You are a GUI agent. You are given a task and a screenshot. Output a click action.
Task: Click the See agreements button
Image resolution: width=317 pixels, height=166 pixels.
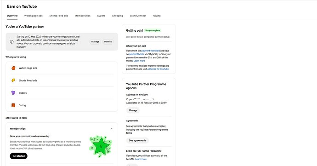137,141
